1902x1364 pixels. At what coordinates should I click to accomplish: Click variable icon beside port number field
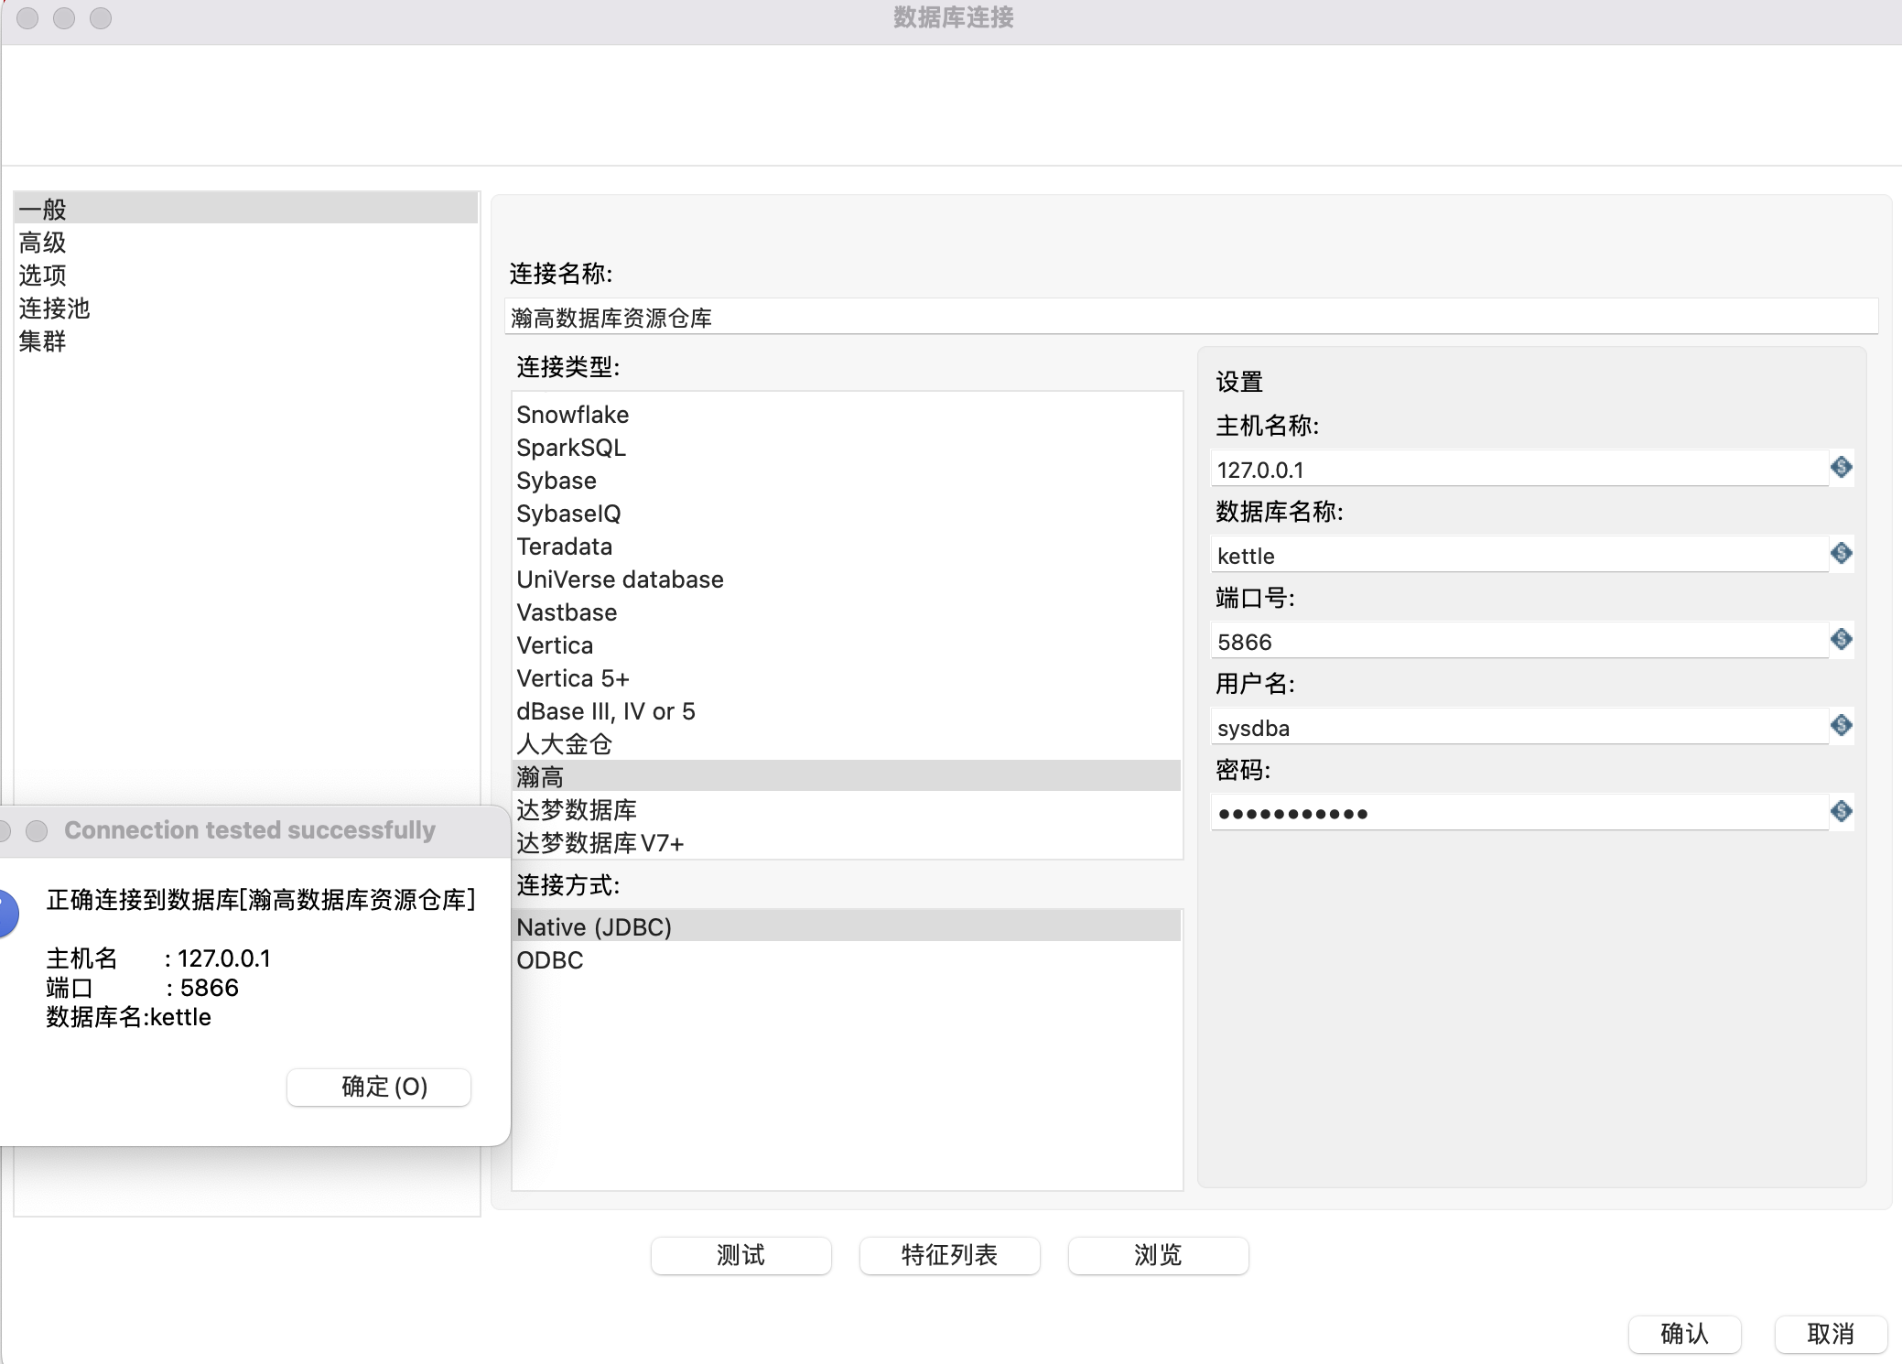[x=1841, y=639]
